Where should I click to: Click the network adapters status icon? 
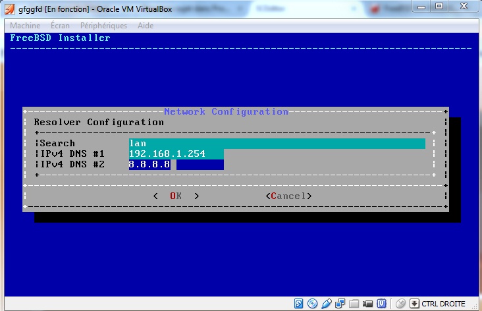(x=340, y=304)
